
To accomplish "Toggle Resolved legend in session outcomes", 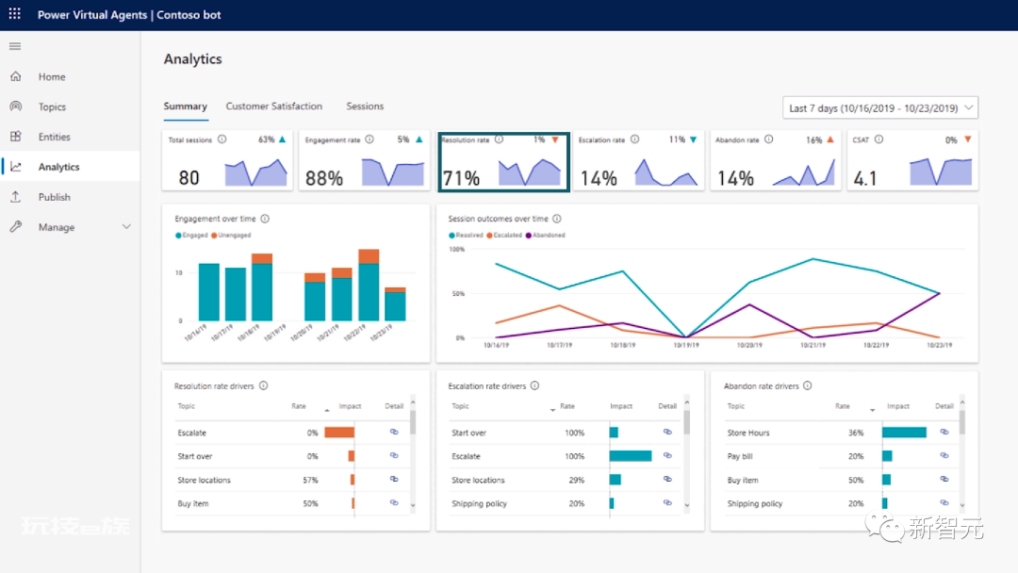I will (x=467, y=235).
